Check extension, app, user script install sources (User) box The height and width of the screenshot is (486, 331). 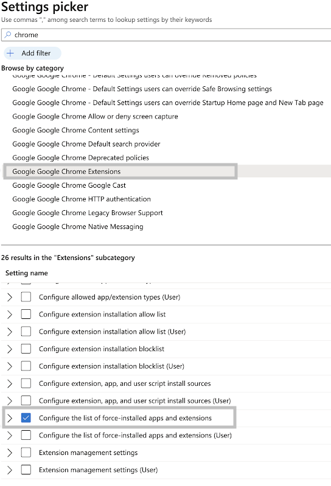26,401
